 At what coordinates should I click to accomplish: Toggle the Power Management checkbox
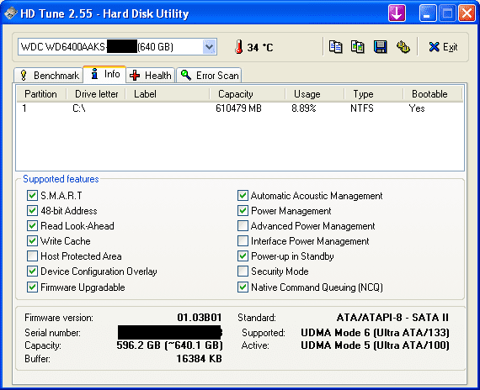click(243, 211)
